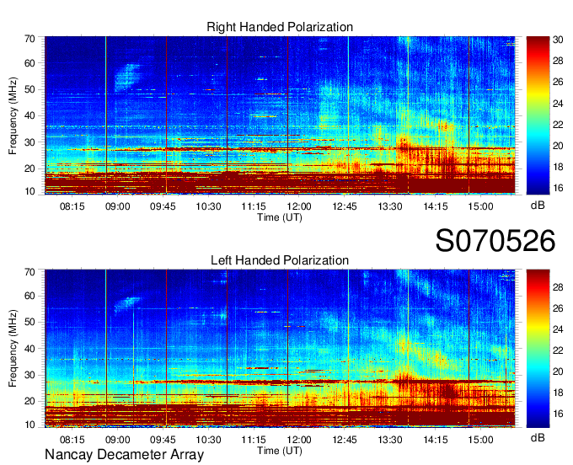Click the 70 frequency tick on top plot
This screenshot has height=465, width=573.
pyautogui.click(x=29, y=39)
